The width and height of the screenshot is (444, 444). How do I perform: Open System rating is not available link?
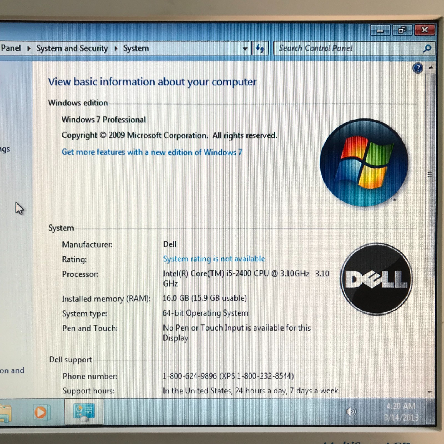click(x=214, y=259)
